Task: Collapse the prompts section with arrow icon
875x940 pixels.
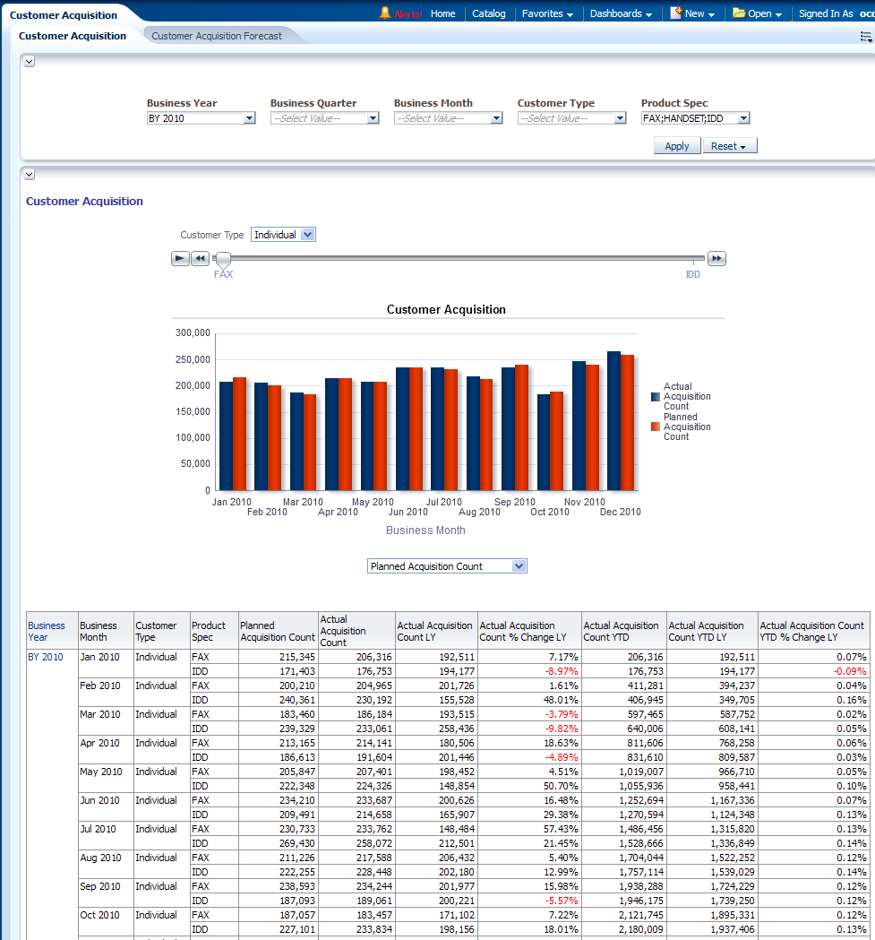Action: (29, 62)
